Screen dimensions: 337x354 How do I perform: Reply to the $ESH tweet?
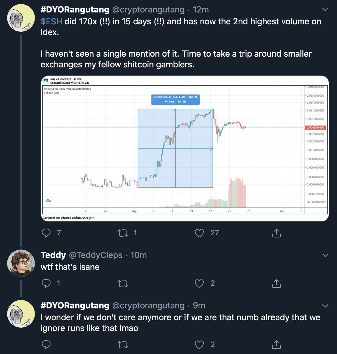coord(46,233)
